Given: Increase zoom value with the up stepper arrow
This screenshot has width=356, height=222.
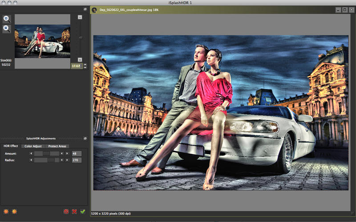Looking at the screenshot, I should point(85,64).
